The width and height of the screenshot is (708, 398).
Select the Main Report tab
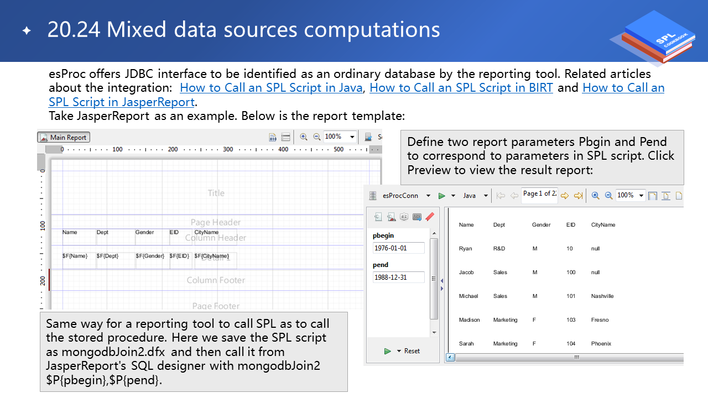point(64,138)
